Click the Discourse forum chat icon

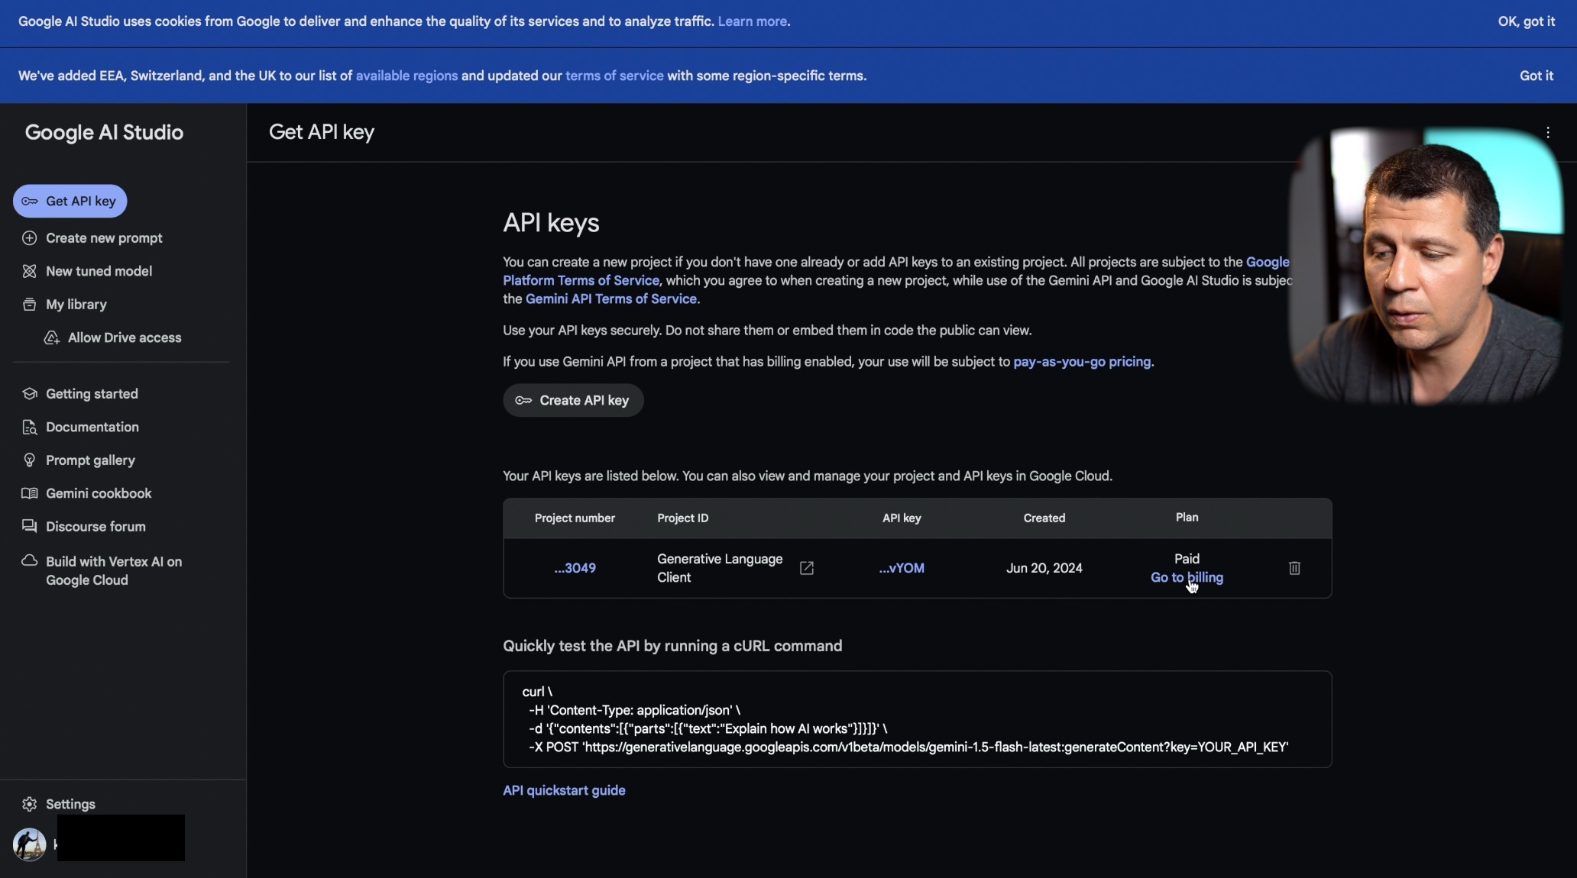29,527
